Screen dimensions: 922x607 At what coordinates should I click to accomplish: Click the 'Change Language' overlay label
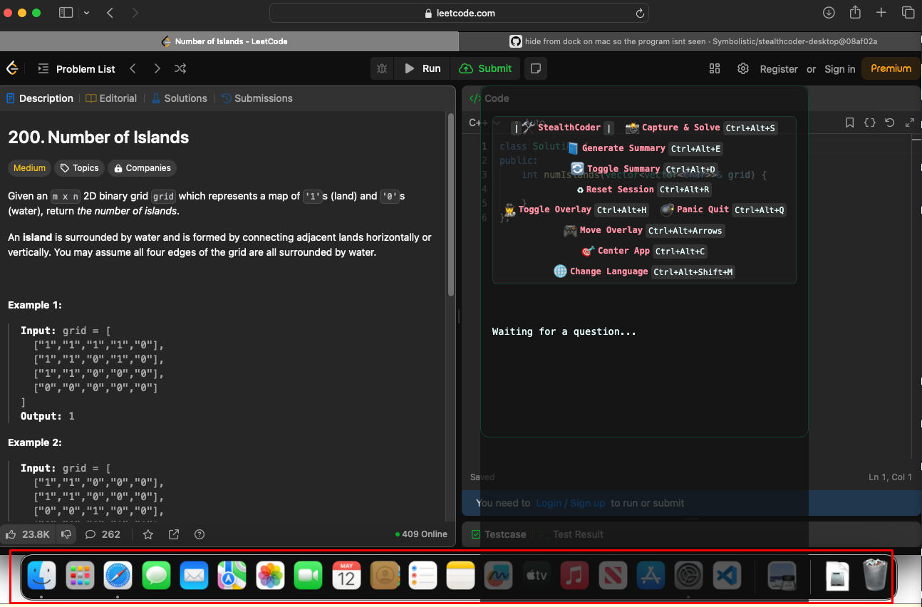(609, 271)
